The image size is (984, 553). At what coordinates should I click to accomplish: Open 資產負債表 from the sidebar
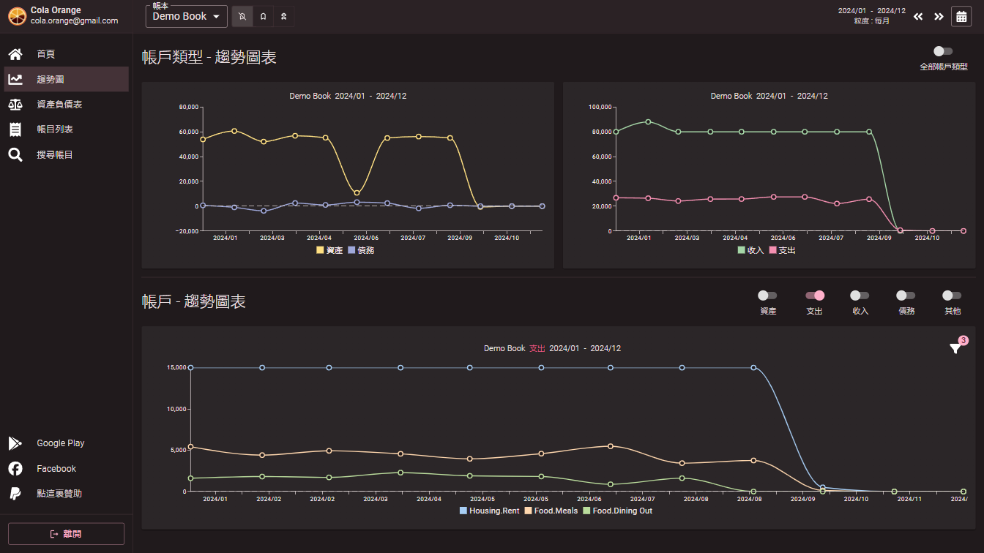pos(59,105)
